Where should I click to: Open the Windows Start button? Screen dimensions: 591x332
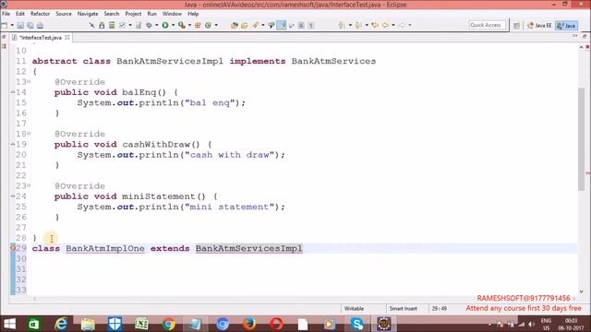(9, 324)
